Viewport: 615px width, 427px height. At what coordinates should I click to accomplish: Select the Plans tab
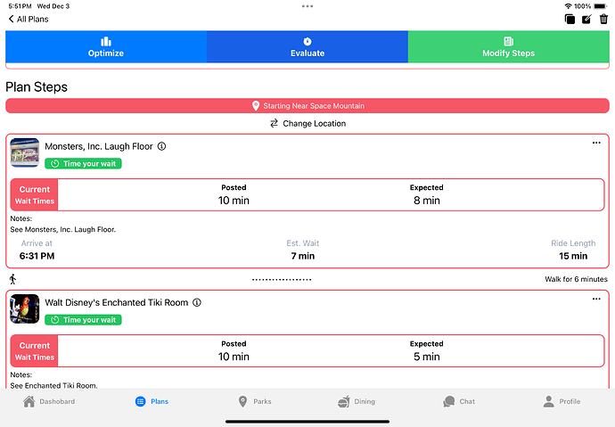152,401
